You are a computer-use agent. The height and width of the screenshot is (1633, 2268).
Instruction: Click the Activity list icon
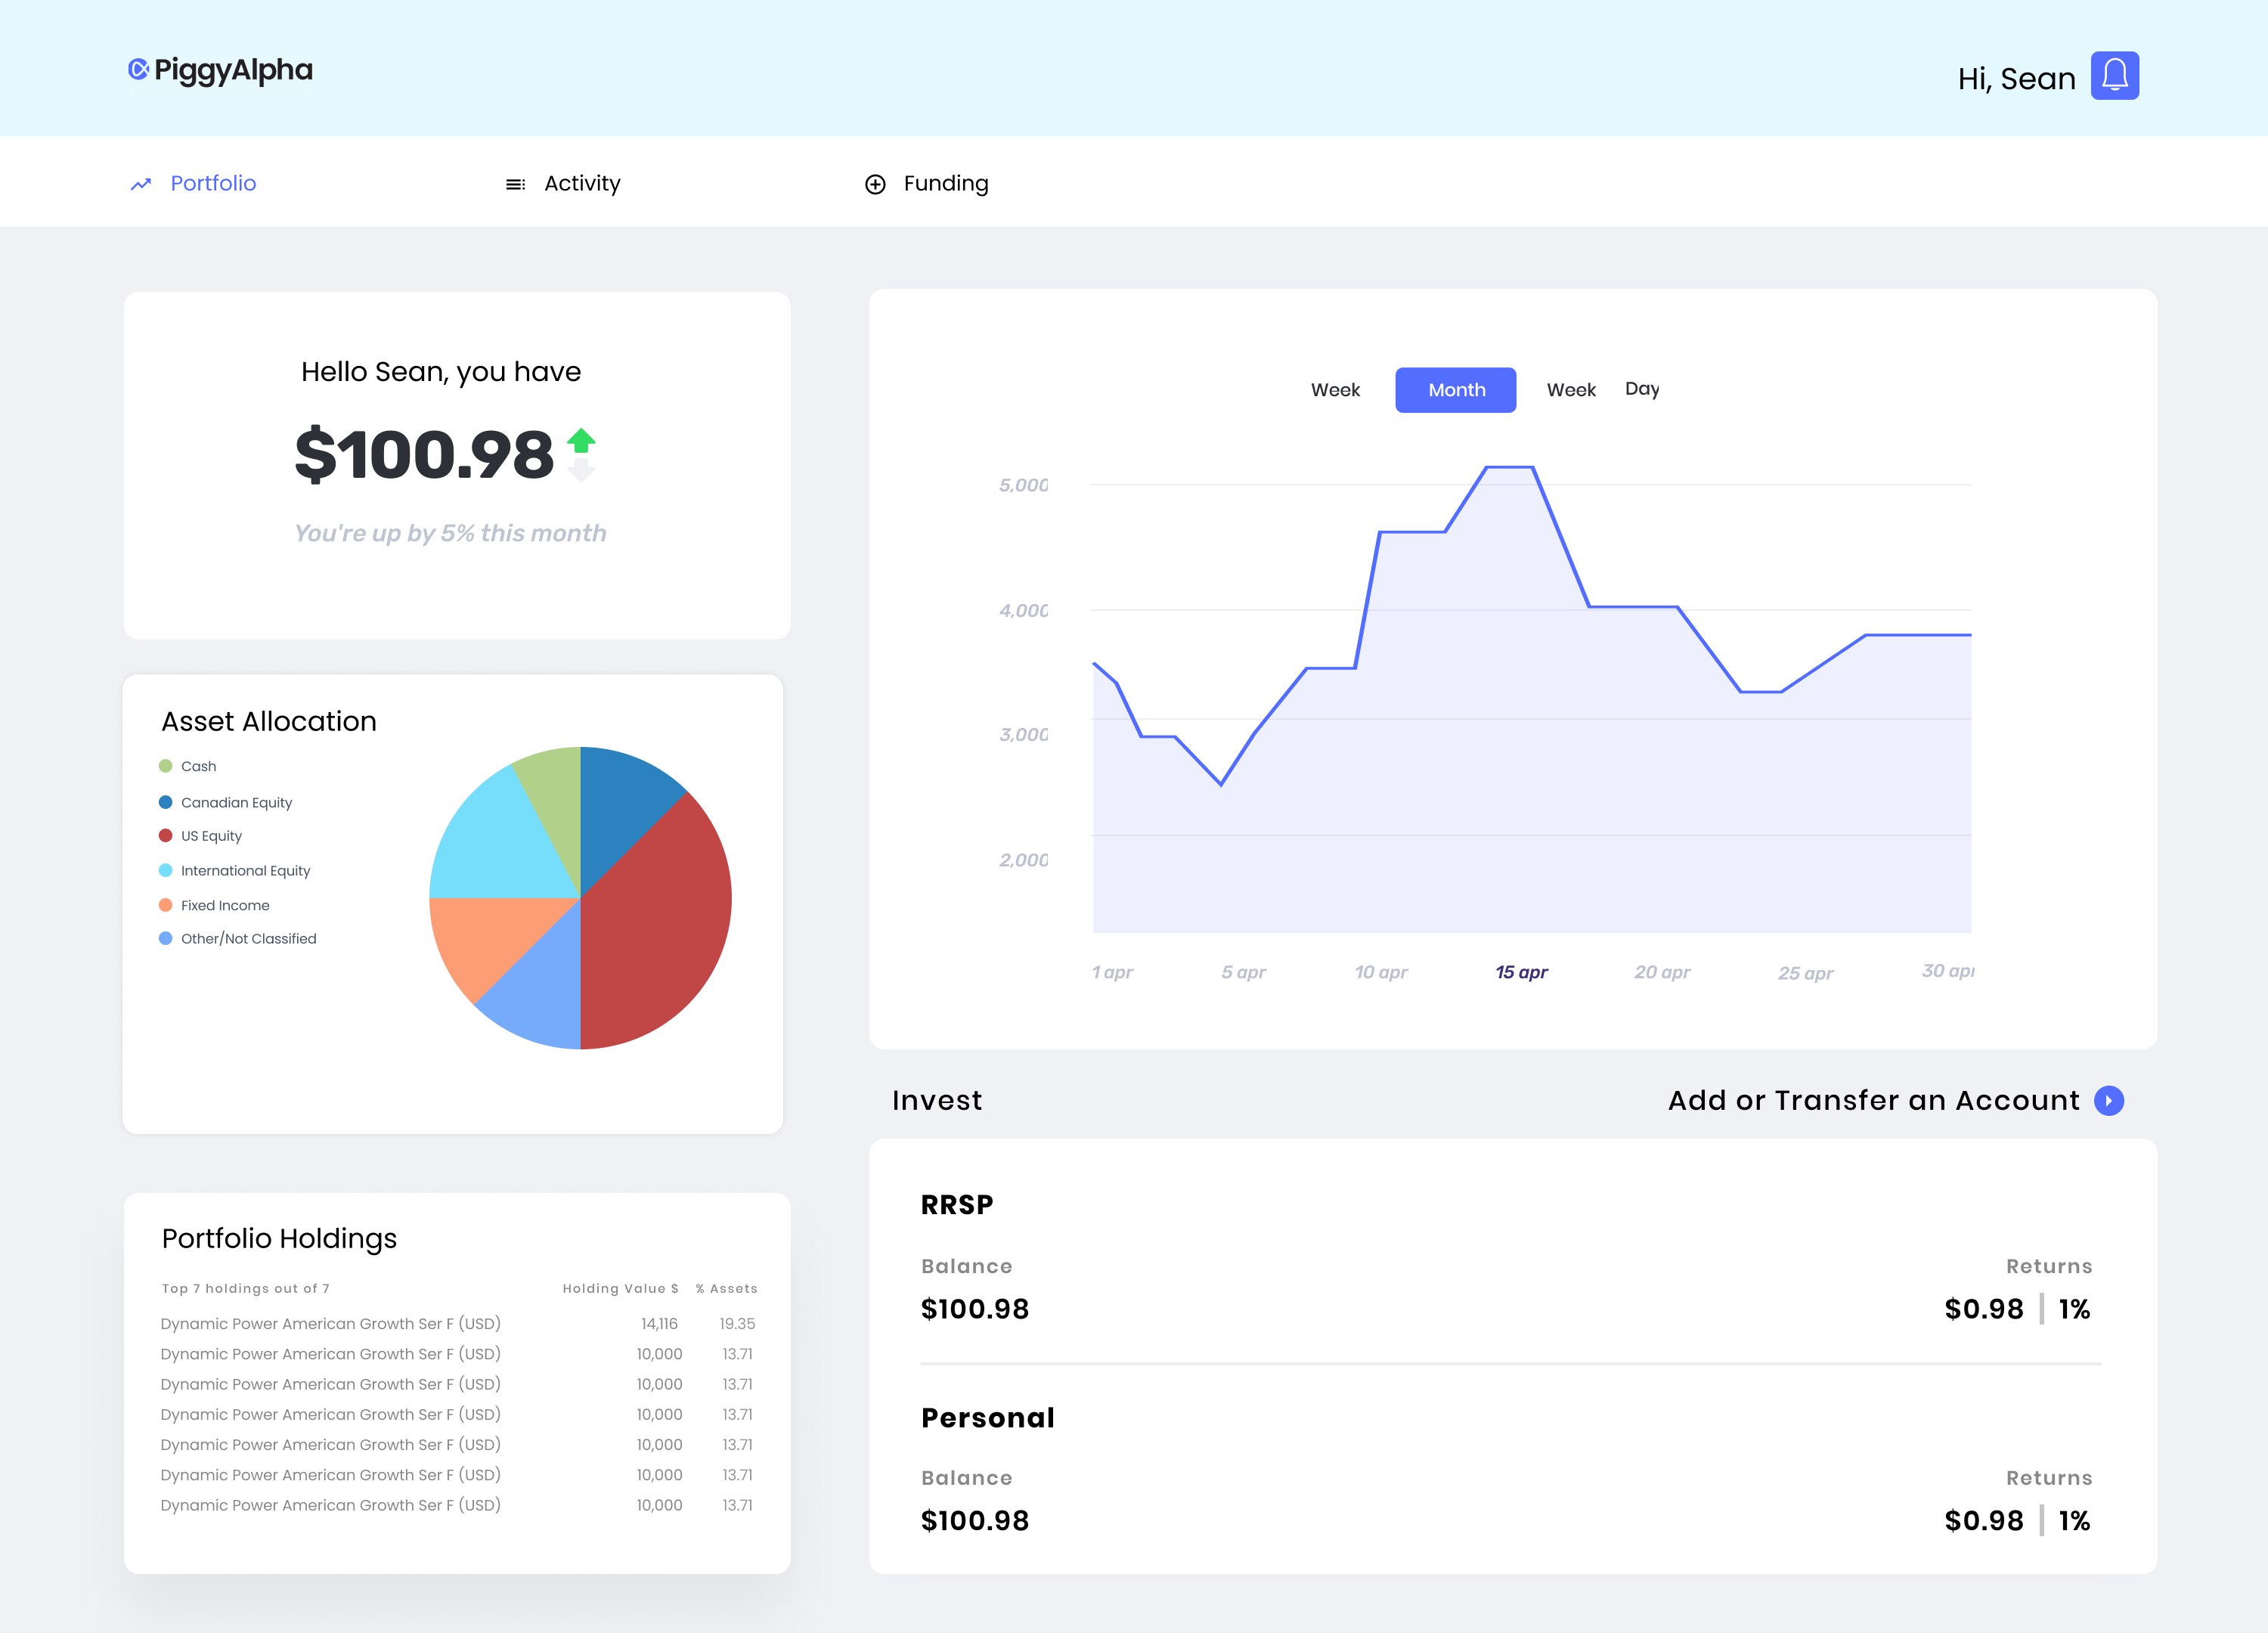(515, 184)
